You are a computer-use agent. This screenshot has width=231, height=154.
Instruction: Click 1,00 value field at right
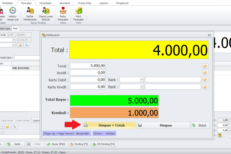pos(223,120)
